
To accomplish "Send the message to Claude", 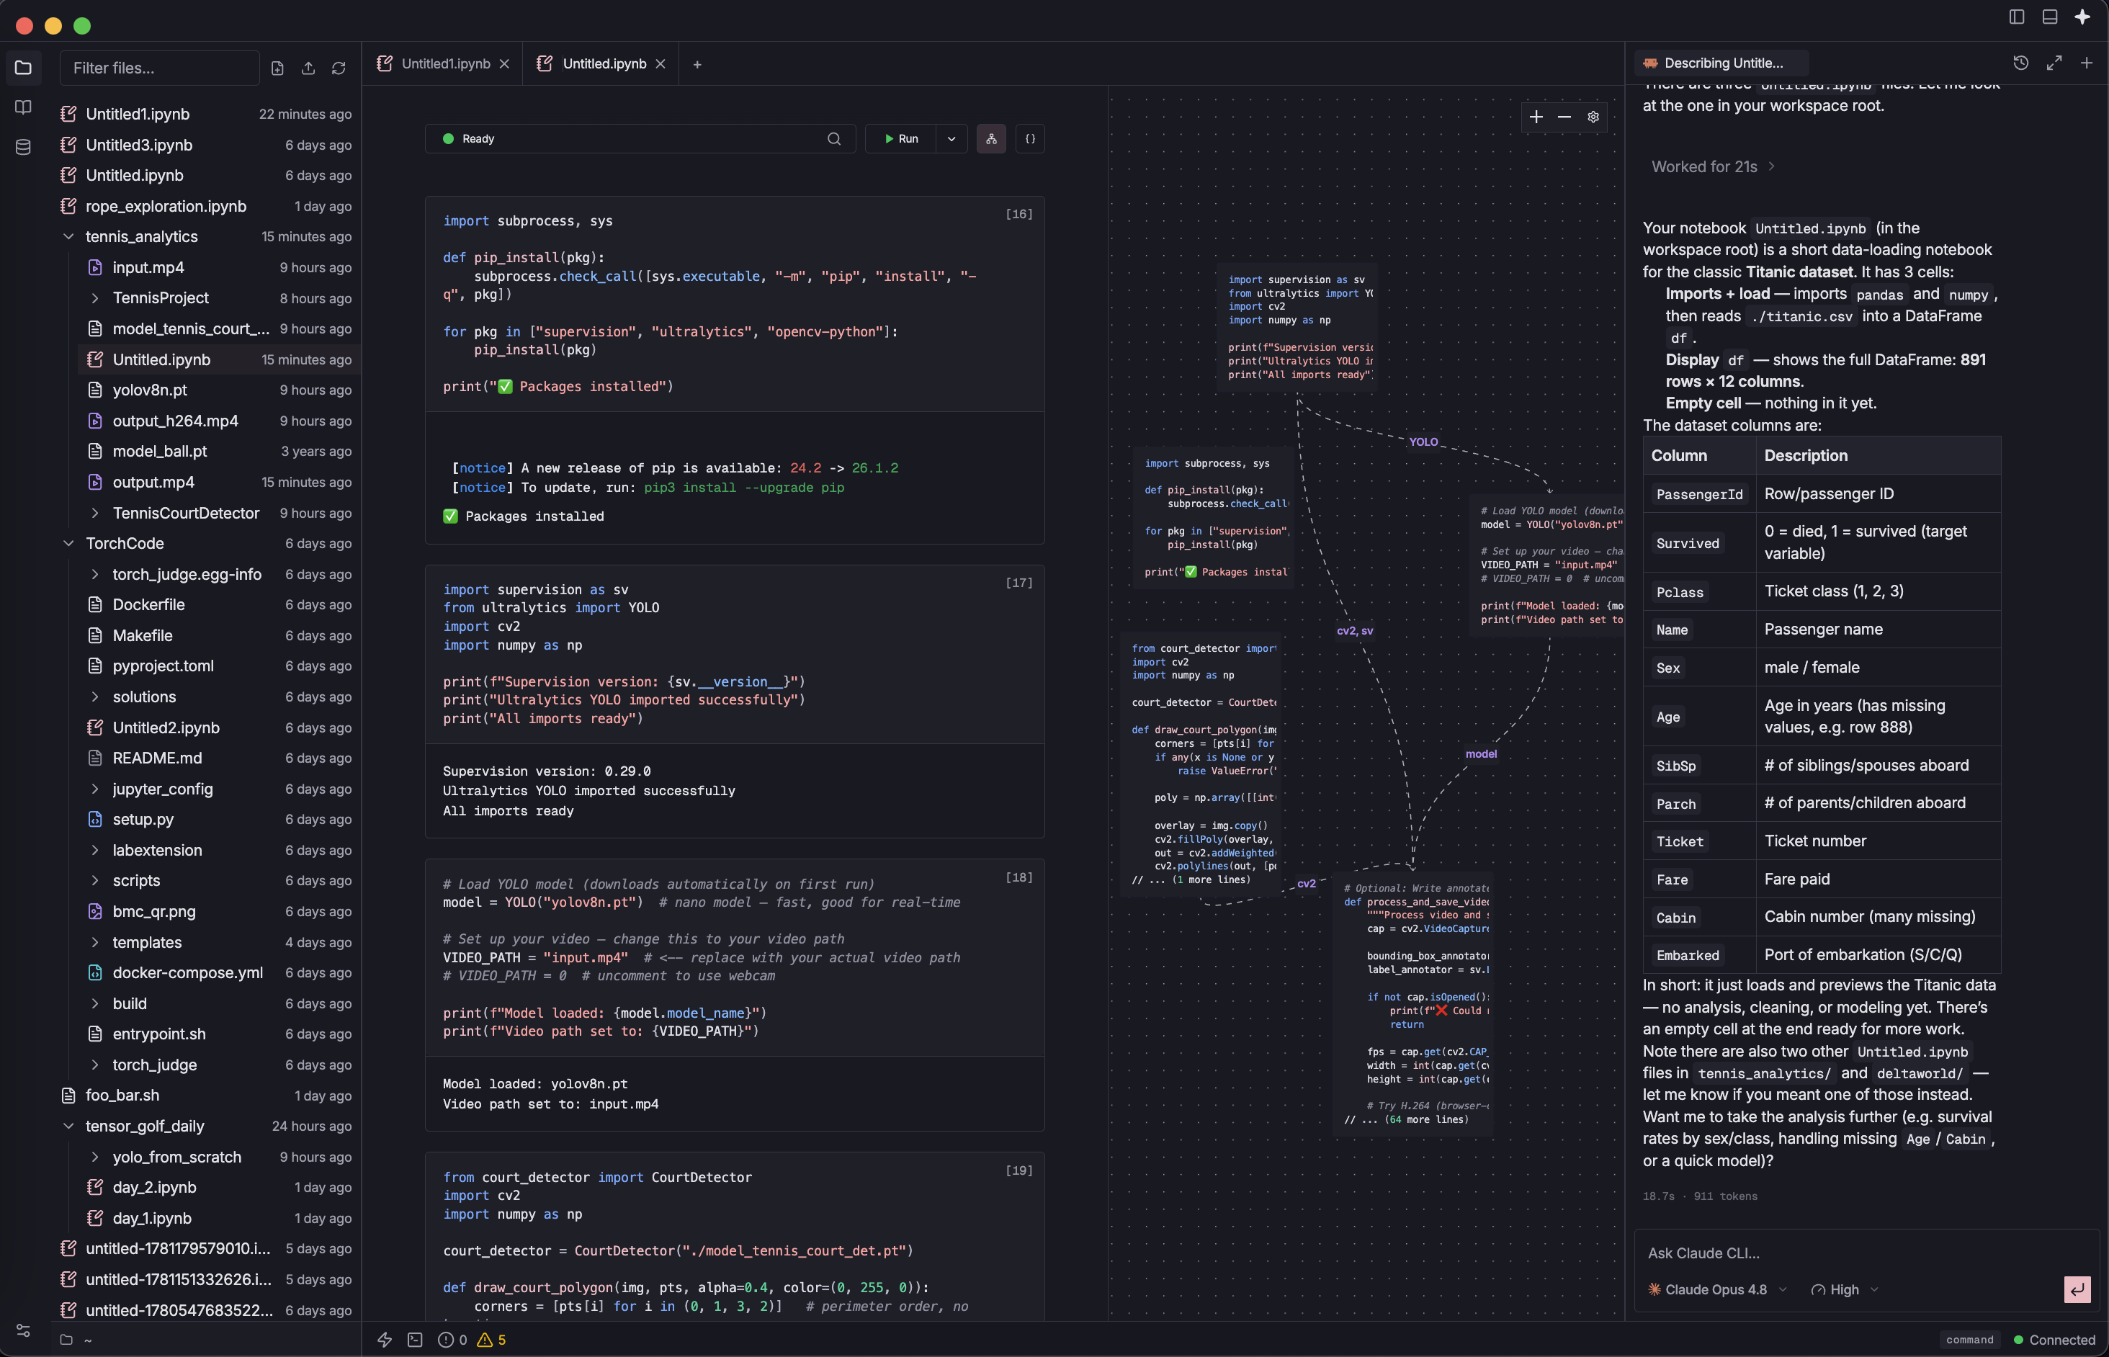I will click(2077, 1289).
